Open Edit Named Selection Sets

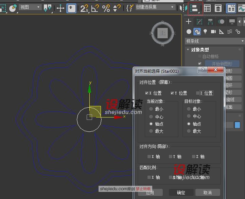pyautogui.click(x=130, y=8)
